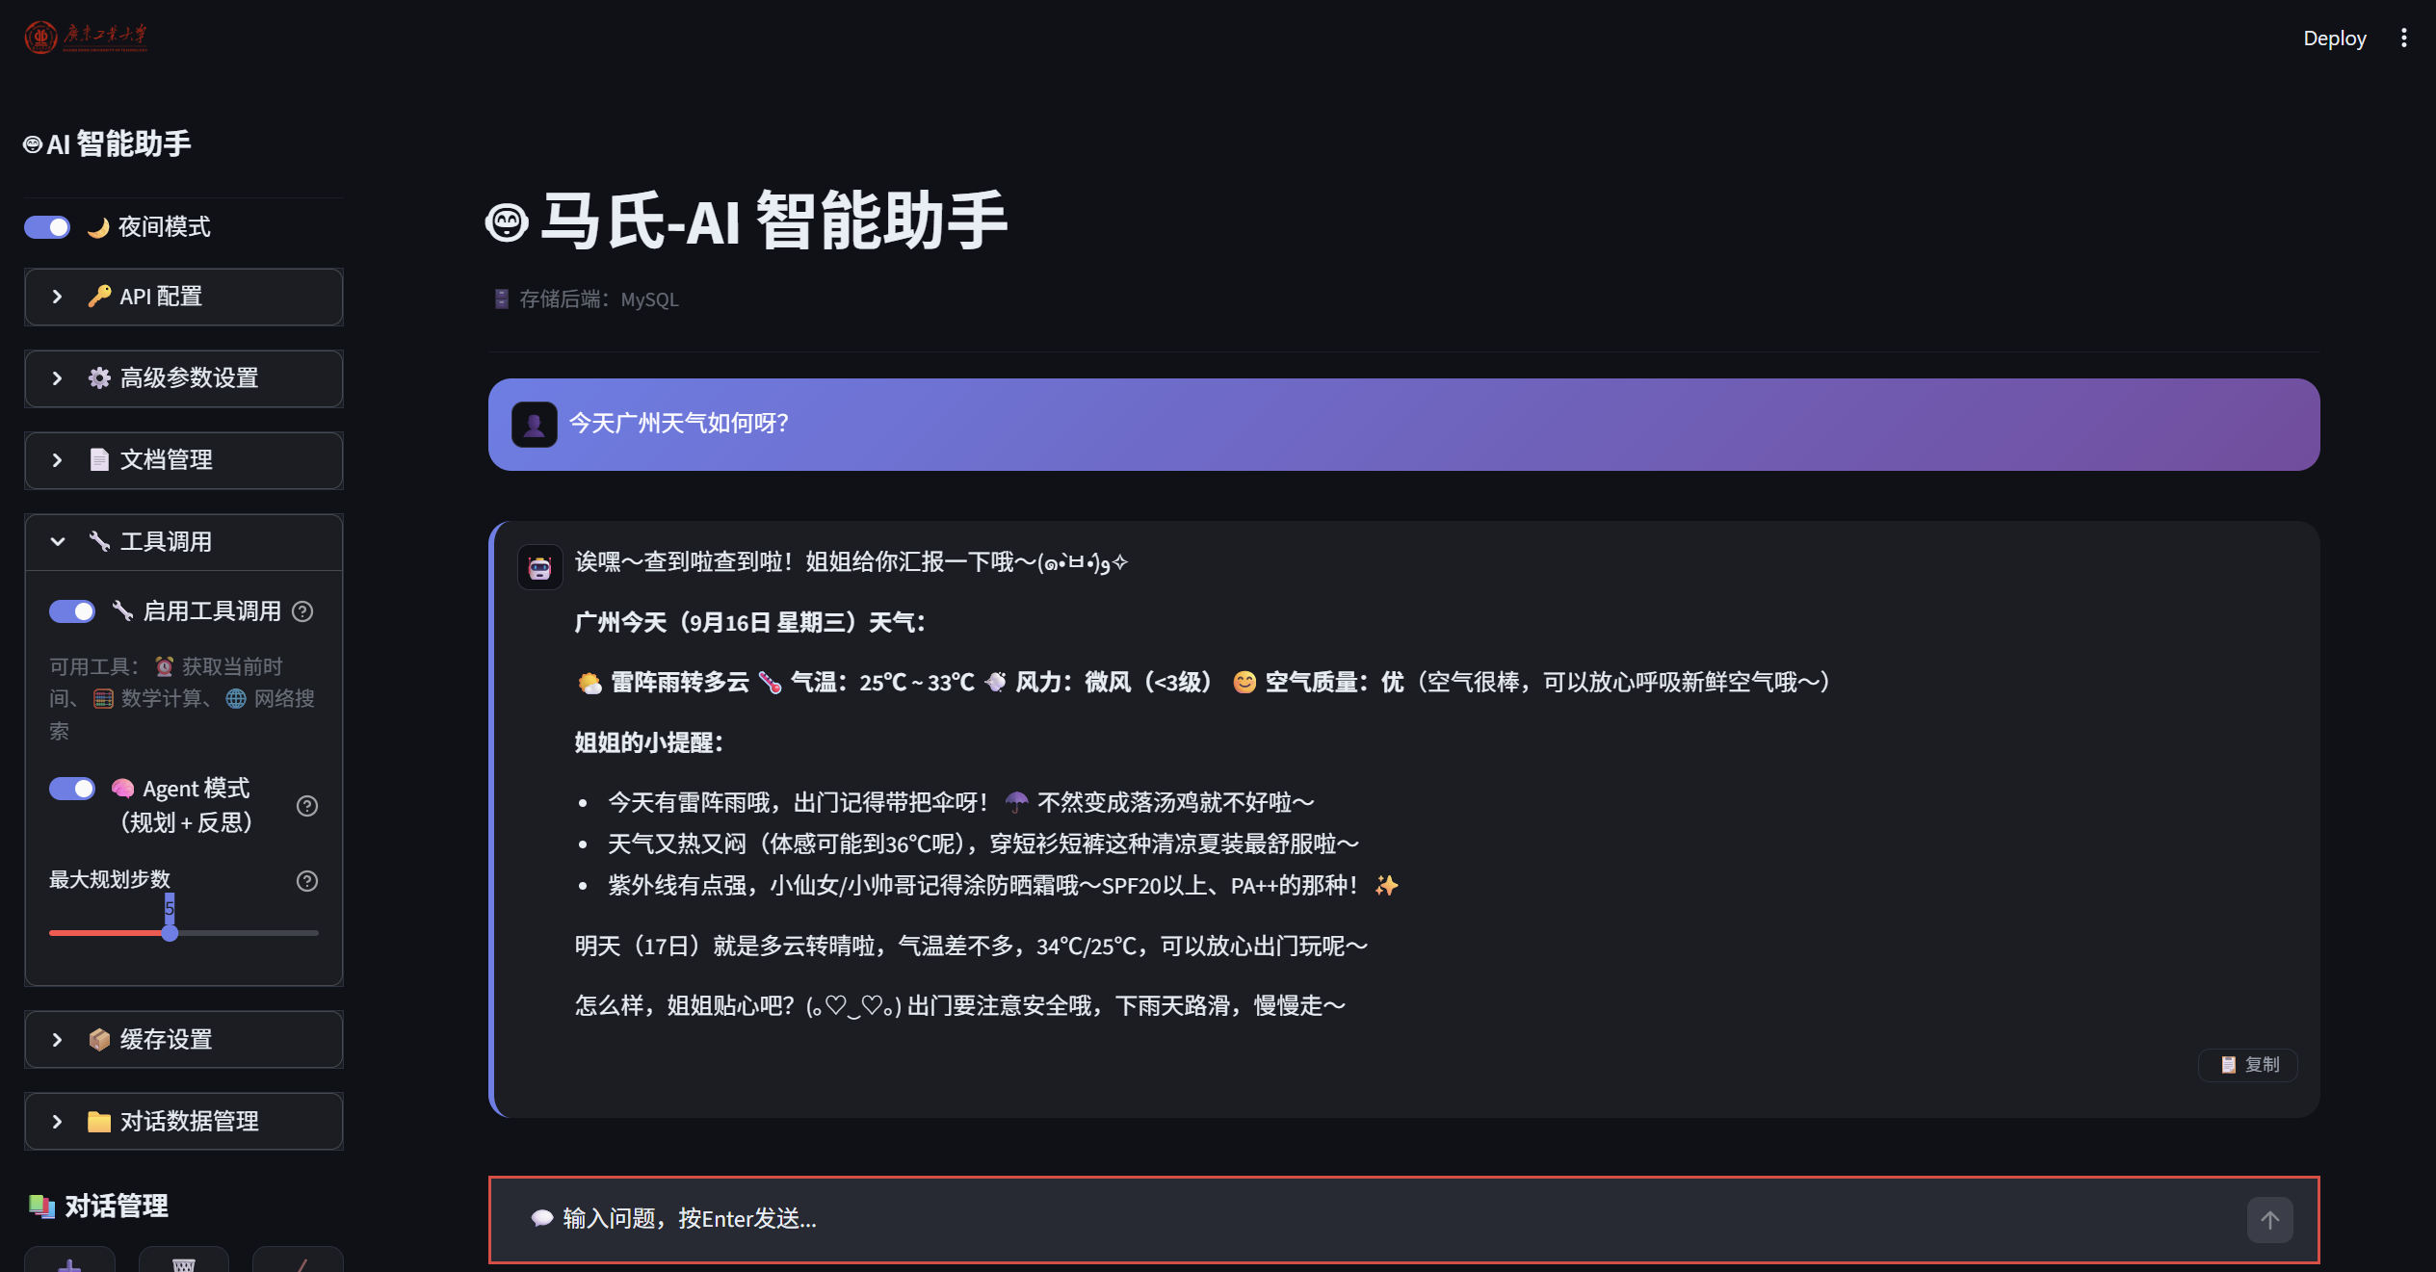
Task: Click the university logo in the header
Action: 86,37
